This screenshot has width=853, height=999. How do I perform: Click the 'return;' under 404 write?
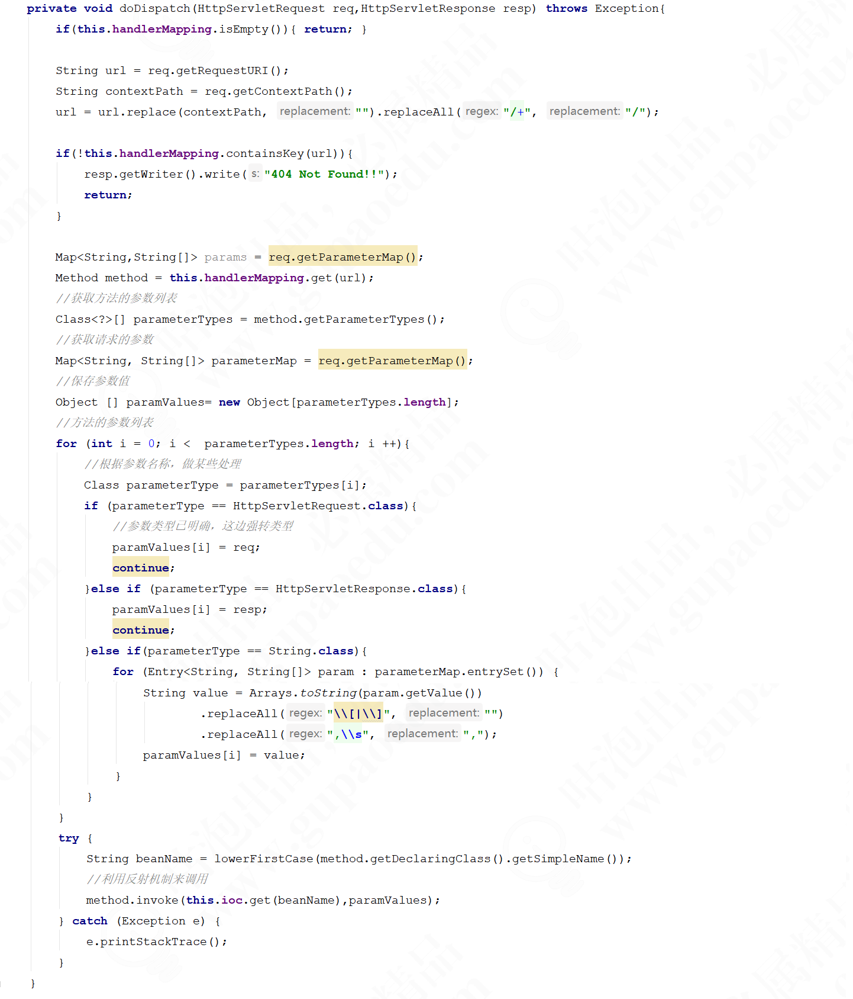(x=108, y=195)
